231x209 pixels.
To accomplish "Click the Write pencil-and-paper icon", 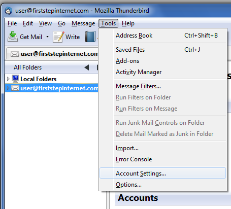I will pos(58,37).
